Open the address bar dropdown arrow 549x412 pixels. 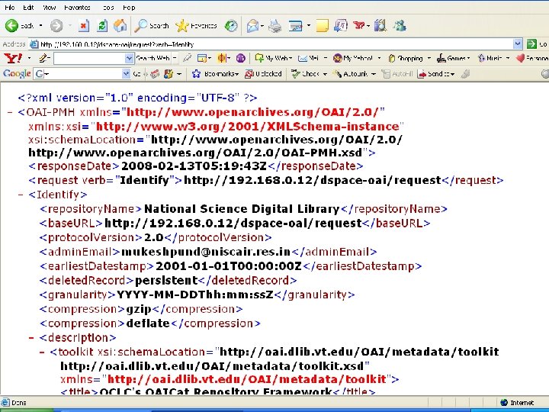click(x=518, y=44)
